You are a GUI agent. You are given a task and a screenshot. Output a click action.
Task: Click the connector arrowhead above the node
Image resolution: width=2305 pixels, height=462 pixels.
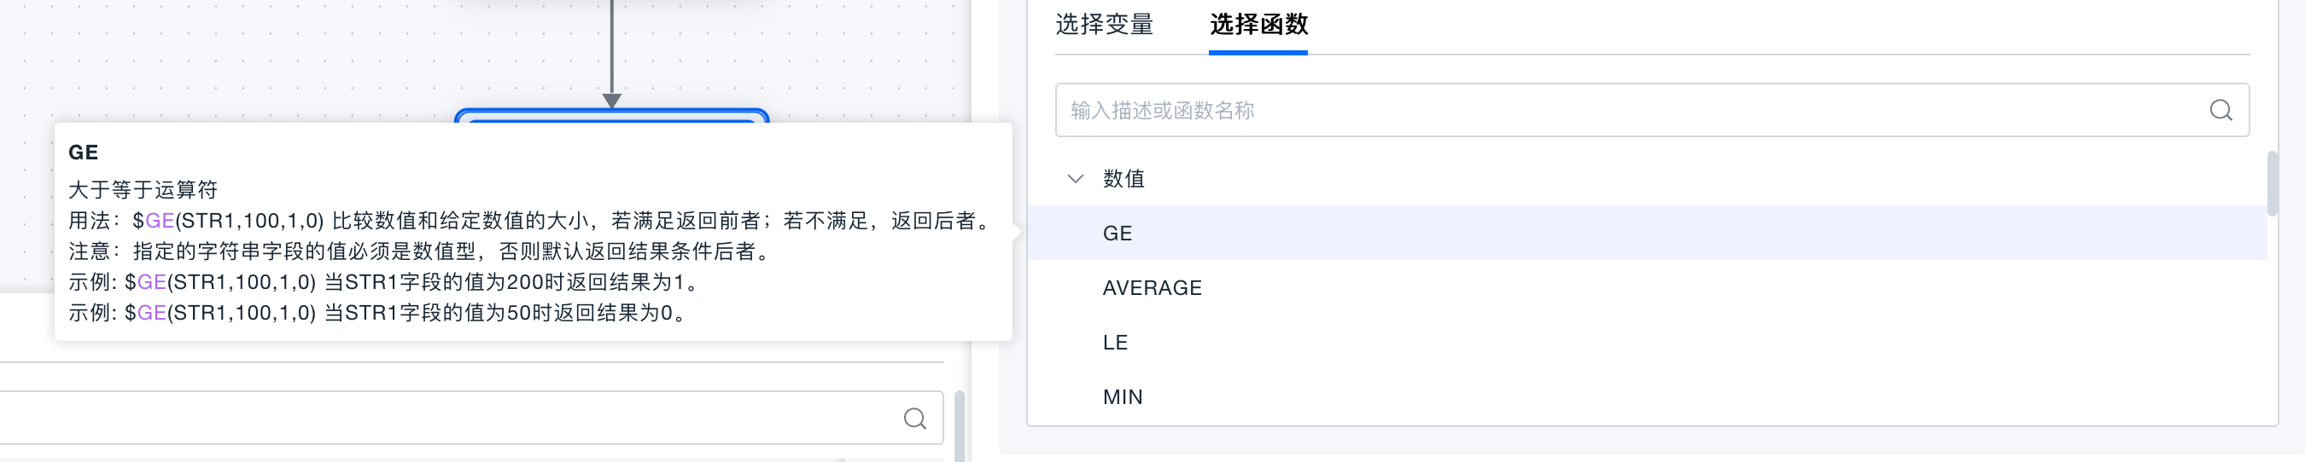click(x=611, y=100)
